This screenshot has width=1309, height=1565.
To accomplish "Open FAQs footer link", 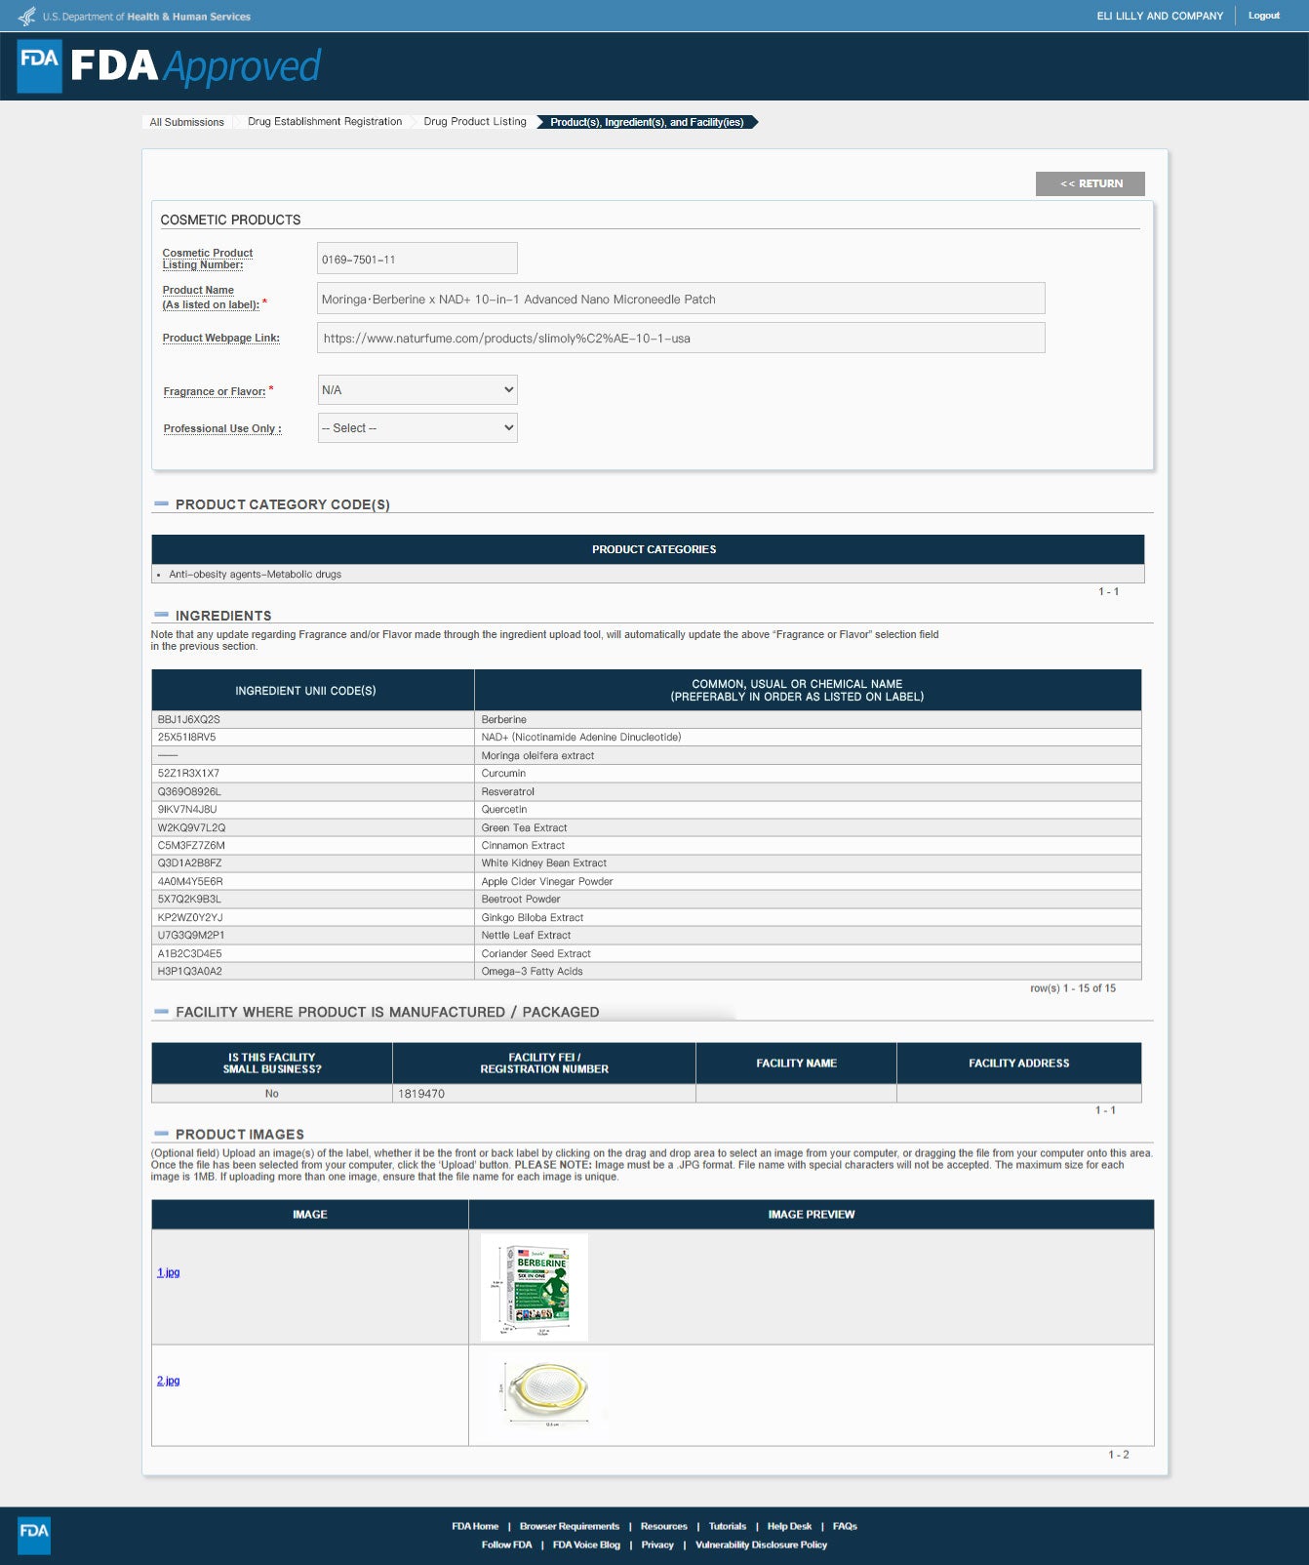I will (845, 1526).
